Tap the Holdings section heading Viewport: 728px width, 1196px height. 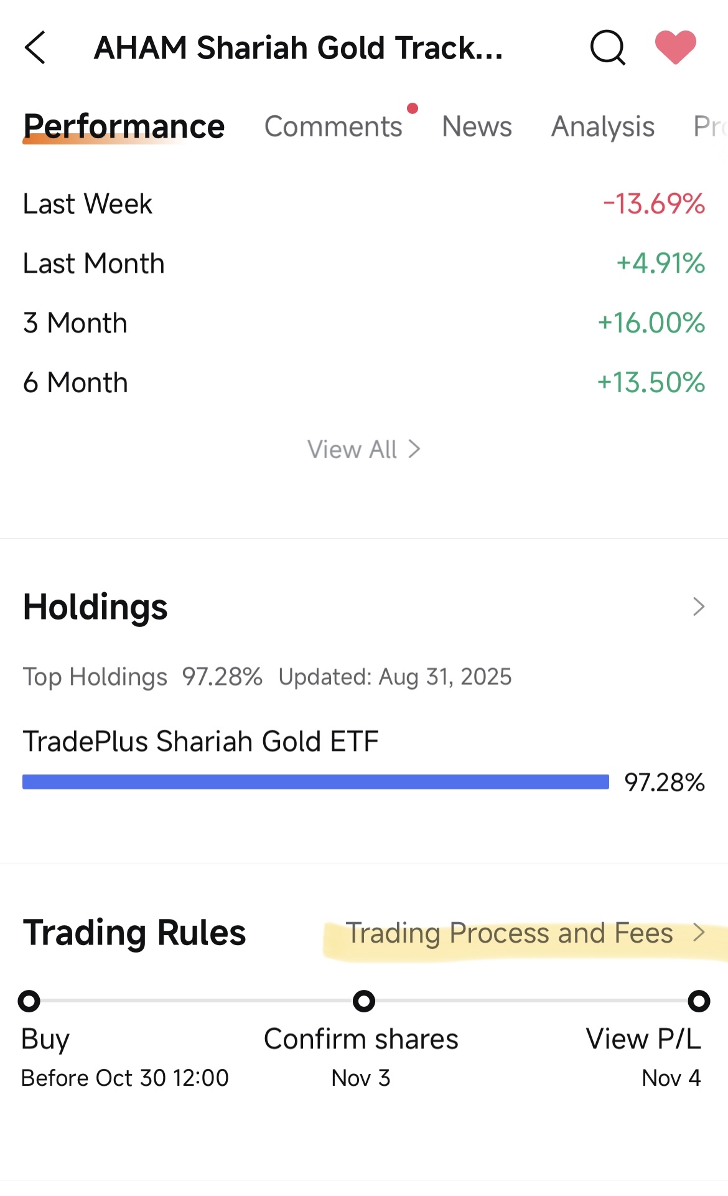(95, 607)
